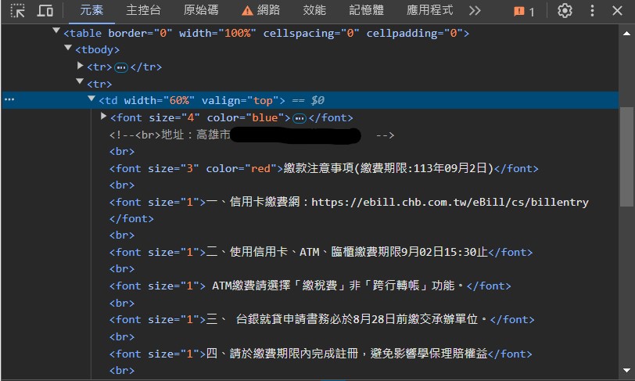Activate the inspect element picker icon
The width and height of the screenshot is (635, 381).
pyautogui.click(x=17, y=10)
